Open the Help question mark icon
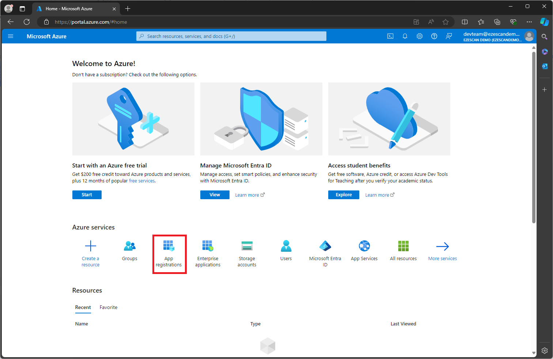Viewport: 553px width, 359px height. pyautogui.click(x=434, y=36)
